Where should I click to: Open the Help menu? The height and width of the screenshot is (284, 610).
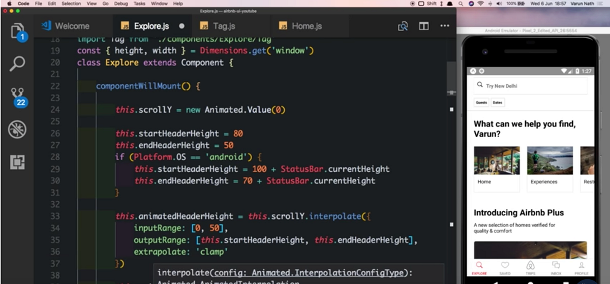coord(178,4)
